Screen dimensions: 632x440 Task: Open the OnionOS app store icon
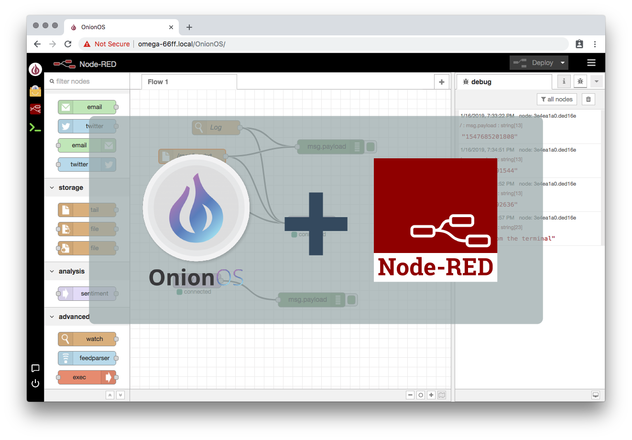(x=35, y=91)
